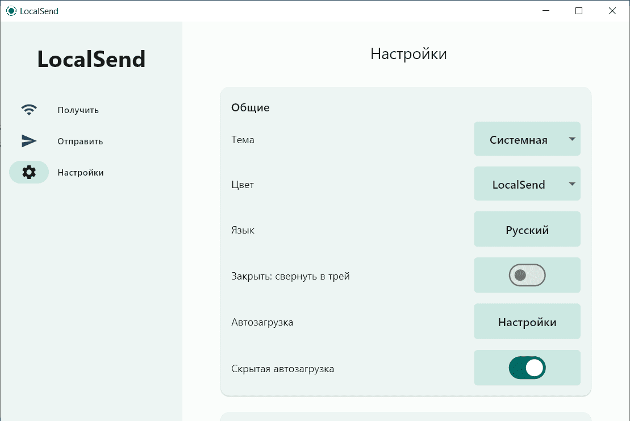Click the LocalSend heading in the sidebar

coord(91,59)
